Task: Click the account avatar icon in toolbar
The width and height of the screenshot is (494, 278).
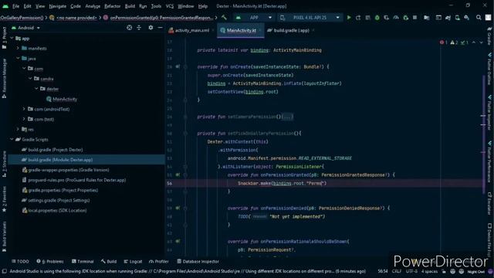Action: 488,18
